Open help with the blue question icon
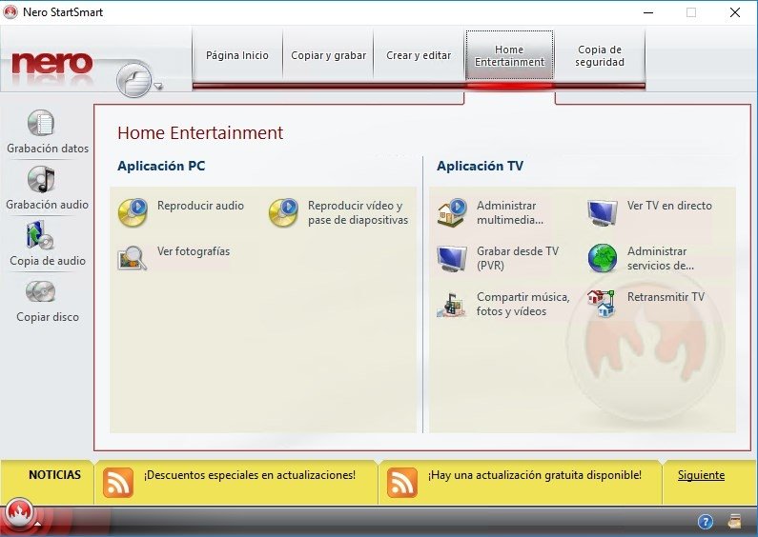 tap(706, 522)
